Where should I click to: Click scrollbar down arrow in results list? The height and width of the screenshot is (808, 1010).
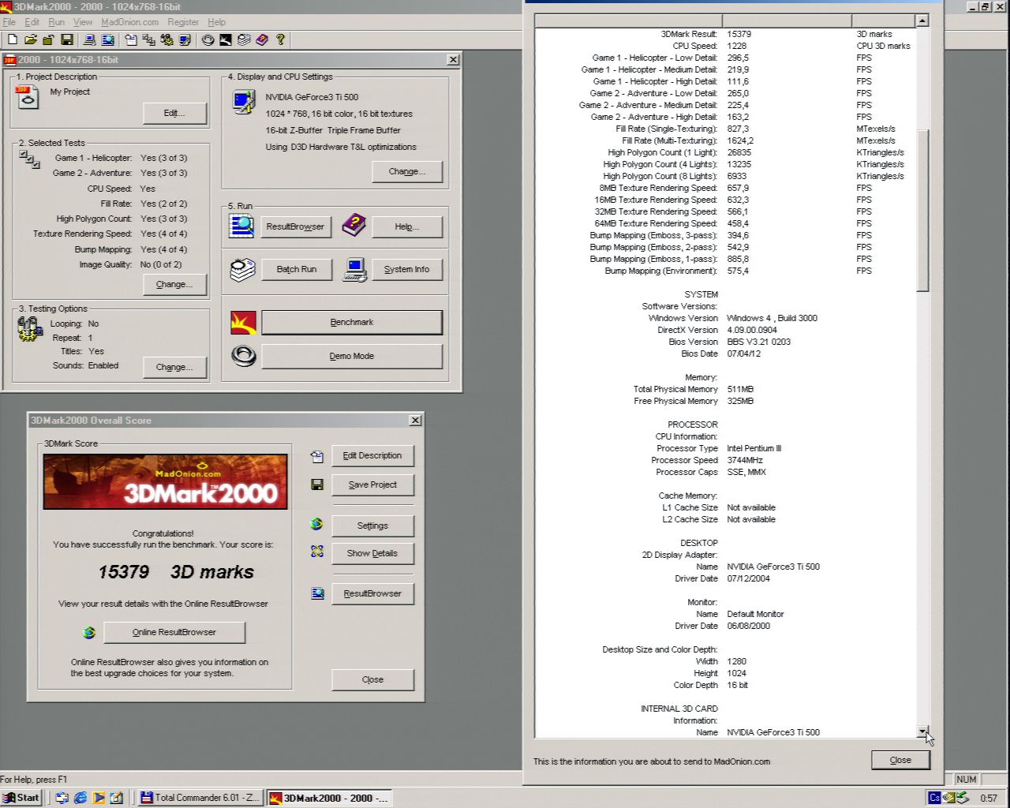coord(922,731)
